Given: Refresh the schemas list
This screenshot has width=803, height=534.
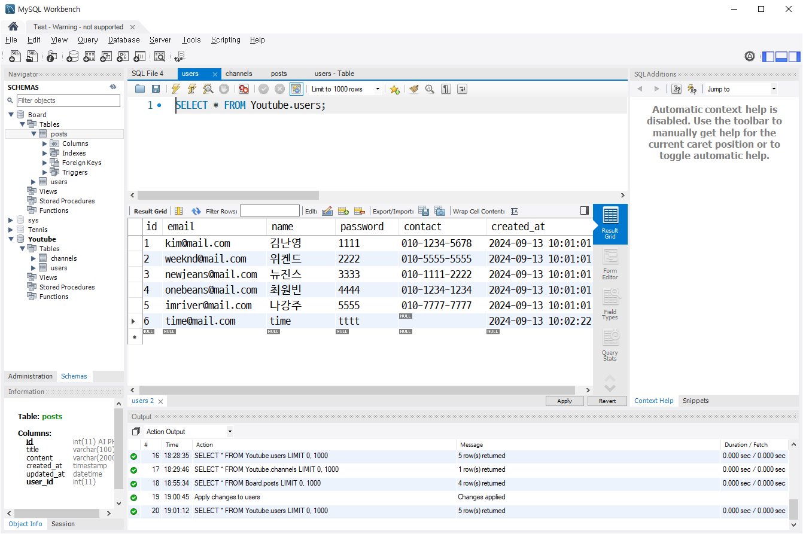Looking at the screenshot, I should tap(113, 87).
